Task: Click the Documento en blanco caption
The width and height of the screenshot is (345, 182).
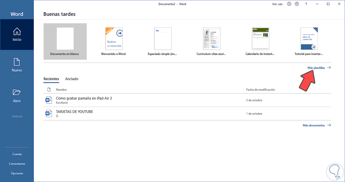Action: [x=64, y=54]
